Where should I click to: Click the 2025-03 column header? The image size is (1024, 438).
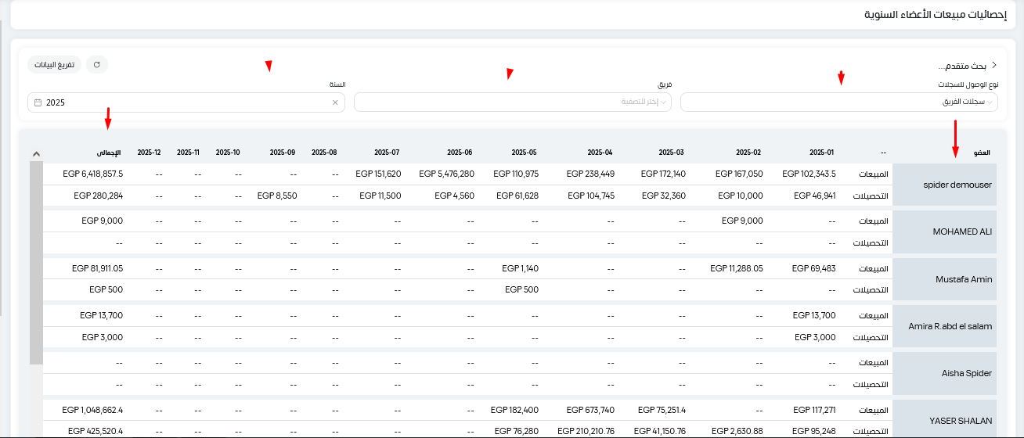(x=672, y=153)
